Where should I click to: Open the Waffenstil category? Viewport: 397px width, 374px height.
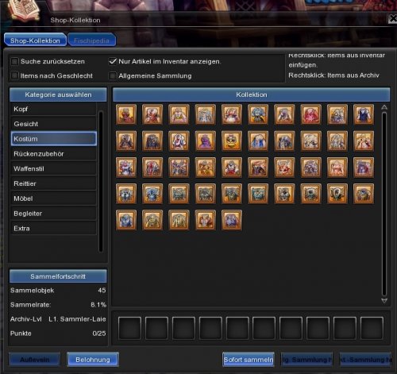coord(53,168)
